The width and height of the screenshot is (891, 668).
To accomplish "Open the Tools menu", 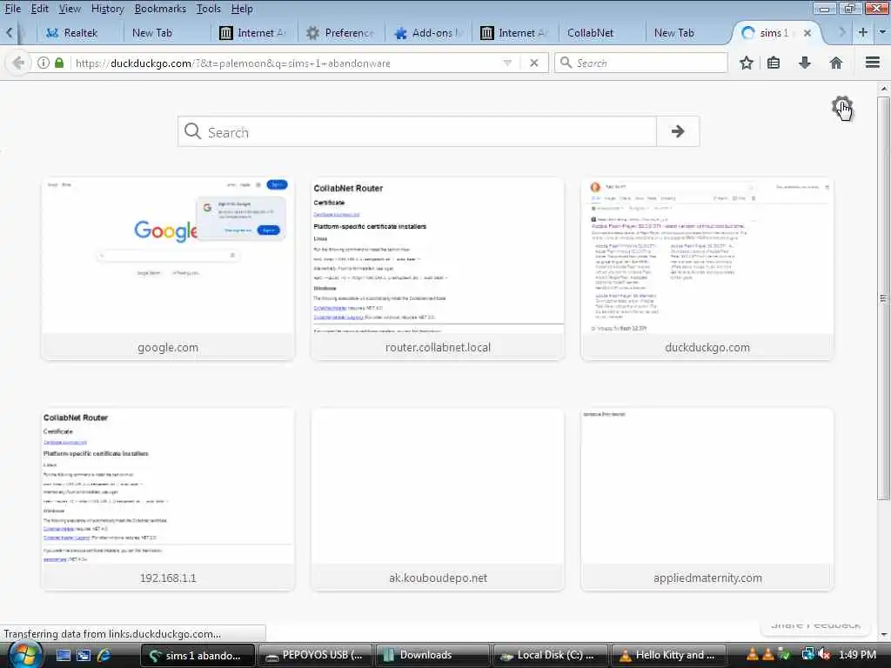I will click(x=209, y=9).
